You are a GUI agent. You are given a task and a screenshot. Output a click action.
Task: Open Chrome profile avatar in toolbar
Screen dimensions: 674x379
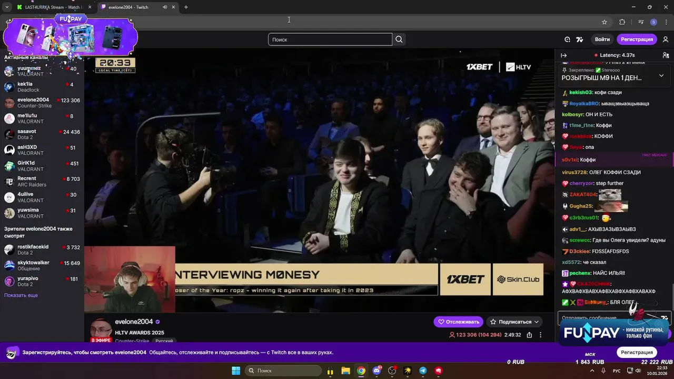click(653, 22)
